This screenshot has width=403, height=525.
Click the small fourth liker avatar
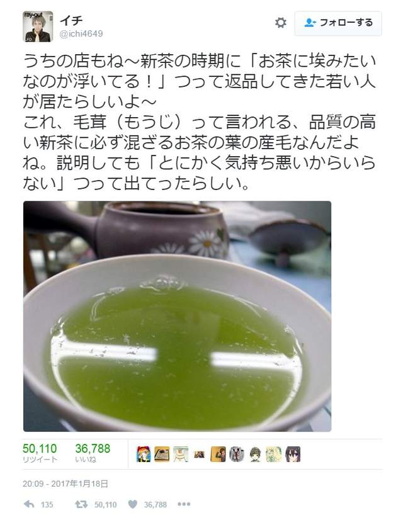click(200, 454)
